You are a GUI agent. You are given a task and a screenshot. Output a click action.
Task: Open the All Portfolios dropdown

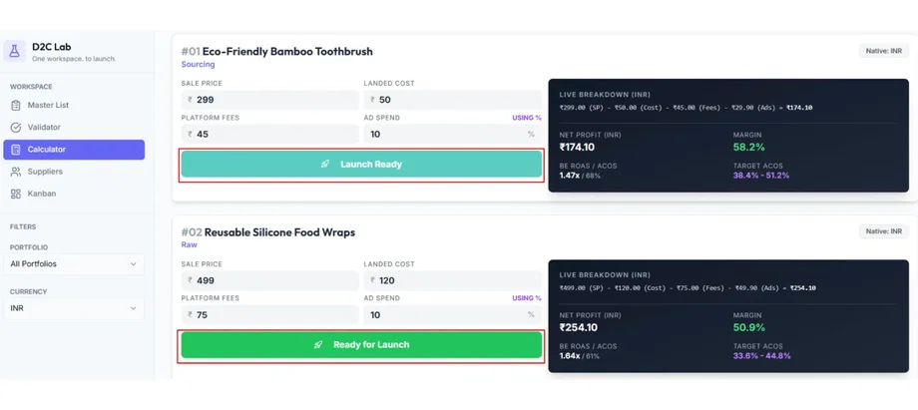74,264
